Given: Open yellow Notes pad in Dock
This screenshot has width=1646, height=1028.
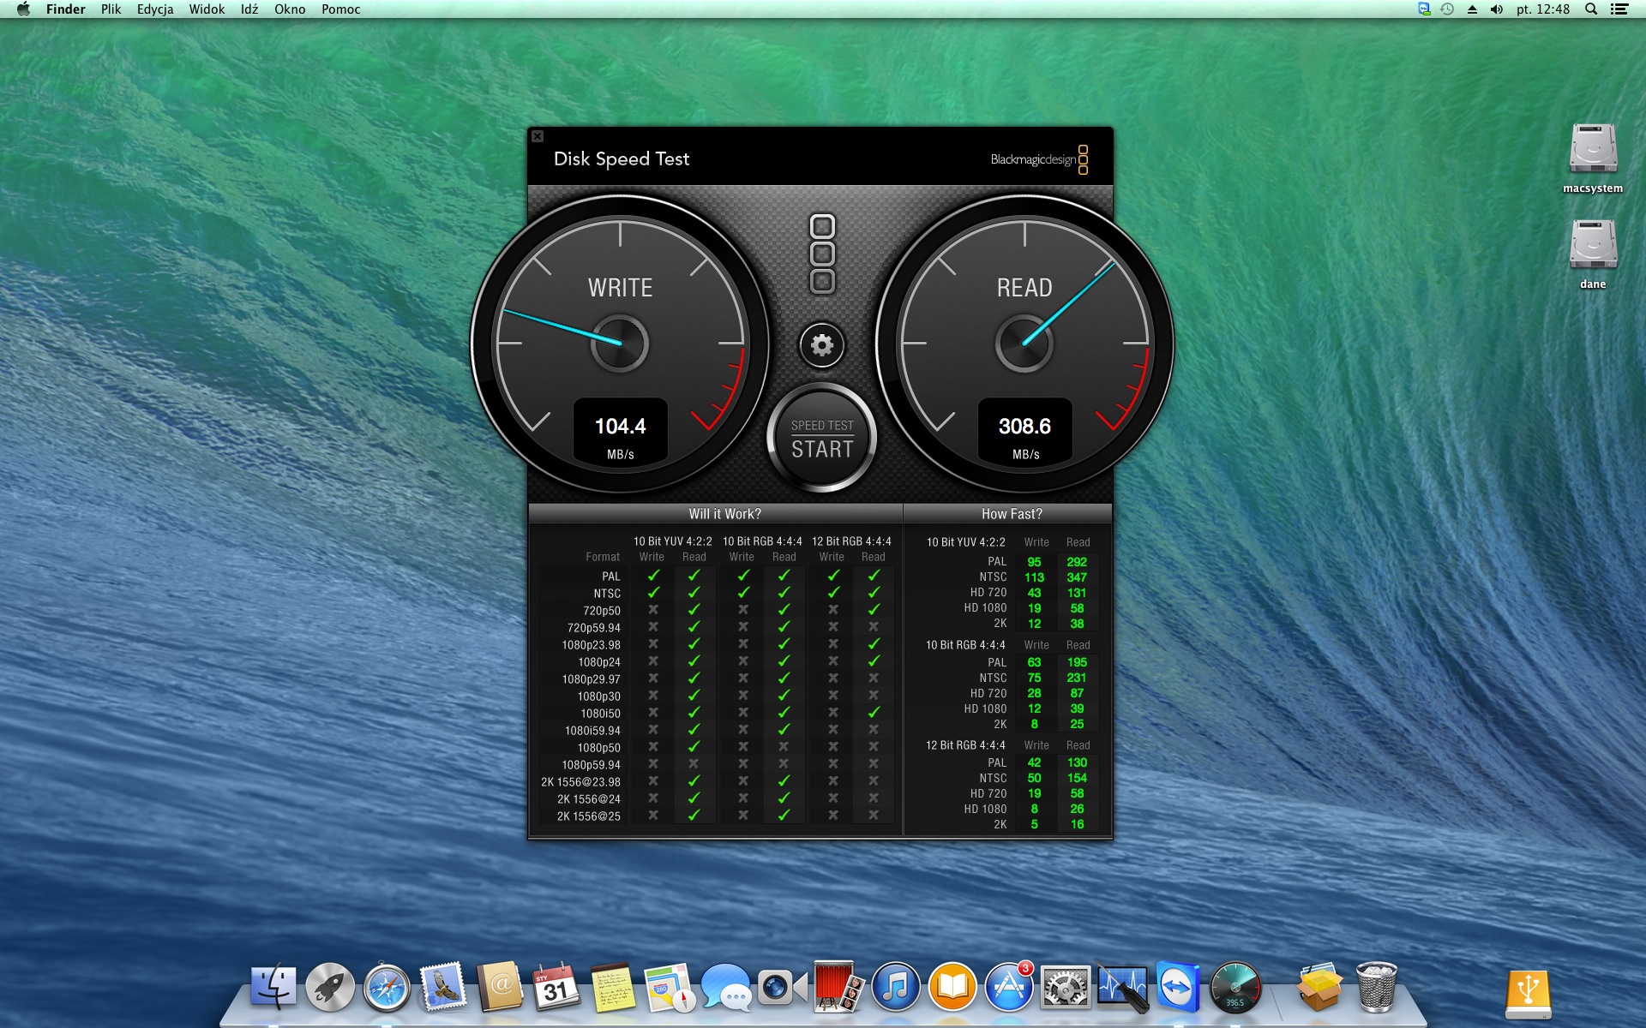Looking at the screenshot, I should tap(612, 987).
